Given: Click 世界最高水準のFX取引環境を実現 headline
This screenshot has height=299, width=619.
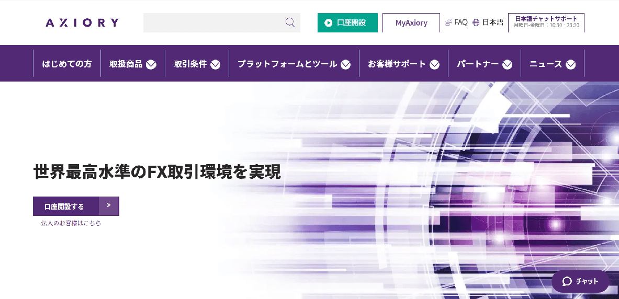Looking at the screenshot, I should (x=157, y=171).
